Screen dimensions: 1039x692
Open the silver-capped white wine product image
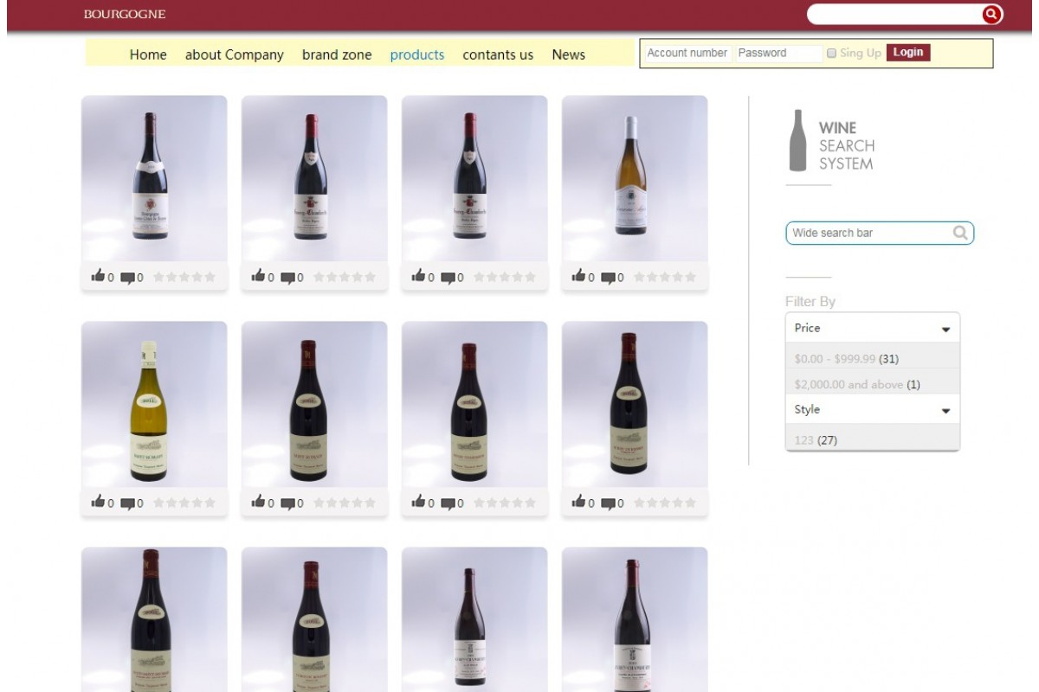click(635, 178)
